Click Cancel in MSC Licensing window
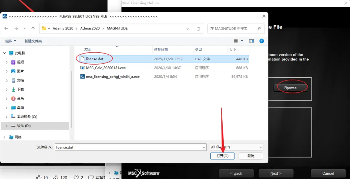 tap(328, 173)
